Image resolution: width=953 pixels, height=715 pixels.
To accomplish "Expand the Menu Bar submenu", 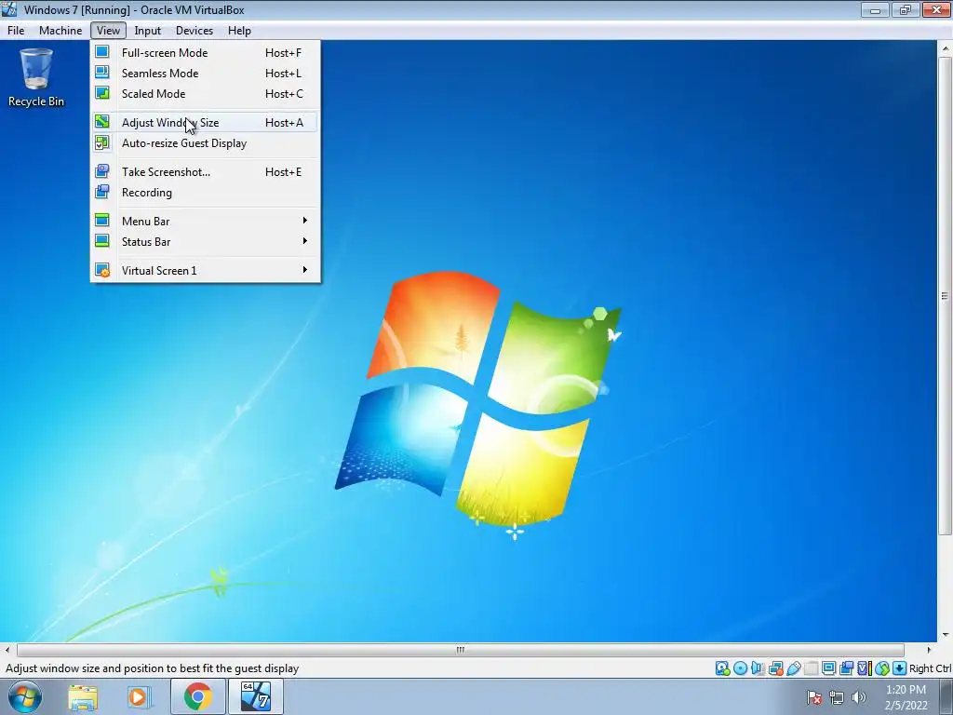I will (206, 222).
